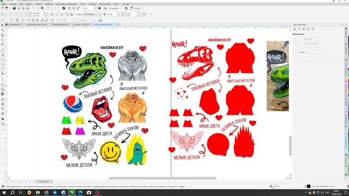The image size is (349, 196).
Task: Select the Страница 1 page tab
Action: click(x=44, y=181)
